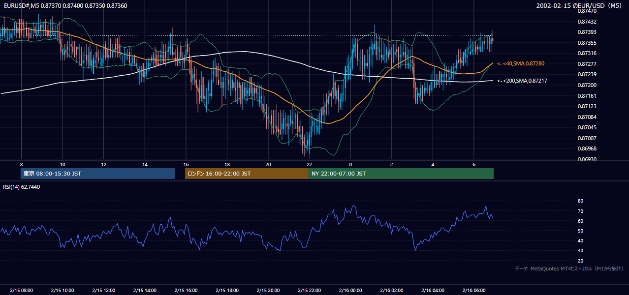Screen dimensions: 629x295
Task: Click the RSI(14) 62.7440 indicator label
Action: [22, 187]
